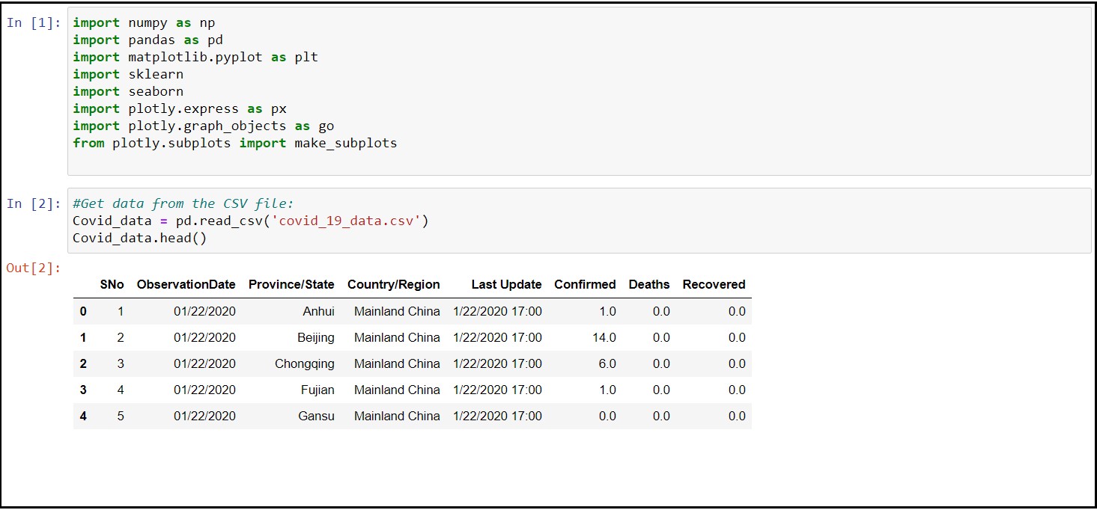Click row index 3 of the dataframe
The height and width of the screenshot is (510, 1097).
(83, 390)
